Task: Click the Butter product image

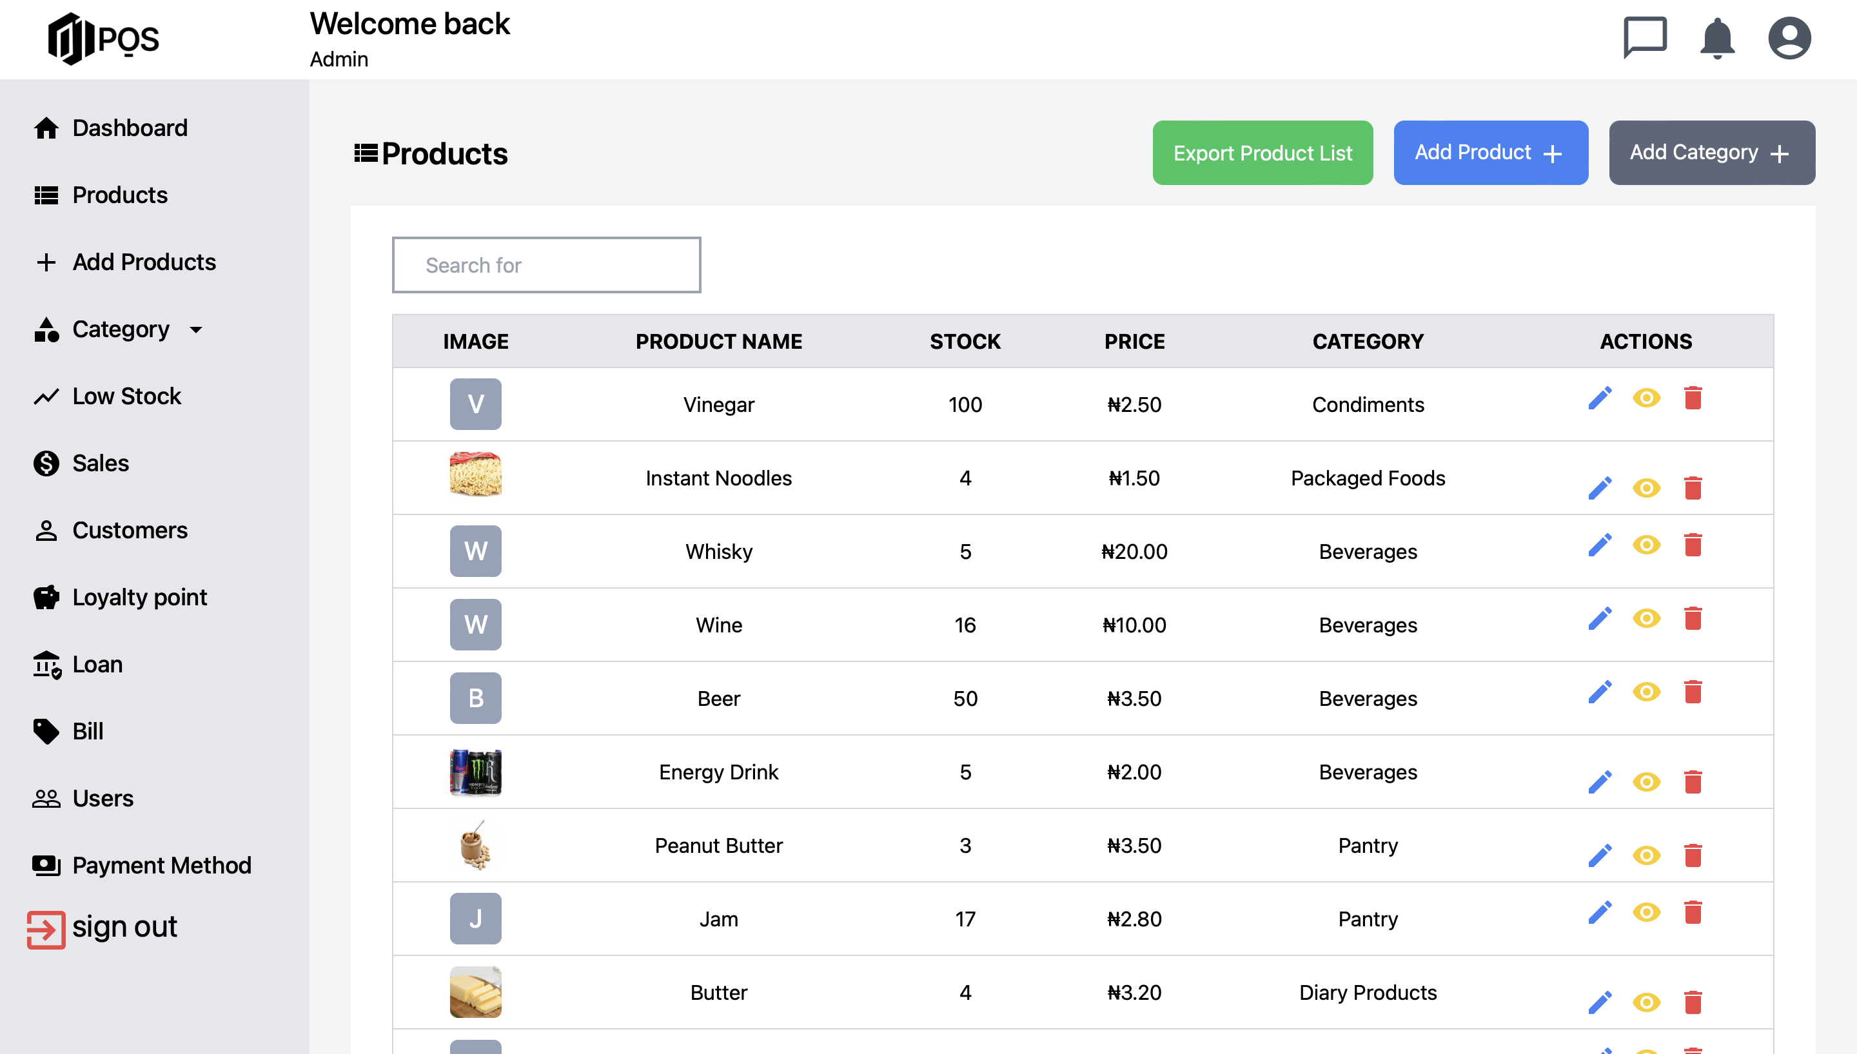Action: tap(476, 993)
